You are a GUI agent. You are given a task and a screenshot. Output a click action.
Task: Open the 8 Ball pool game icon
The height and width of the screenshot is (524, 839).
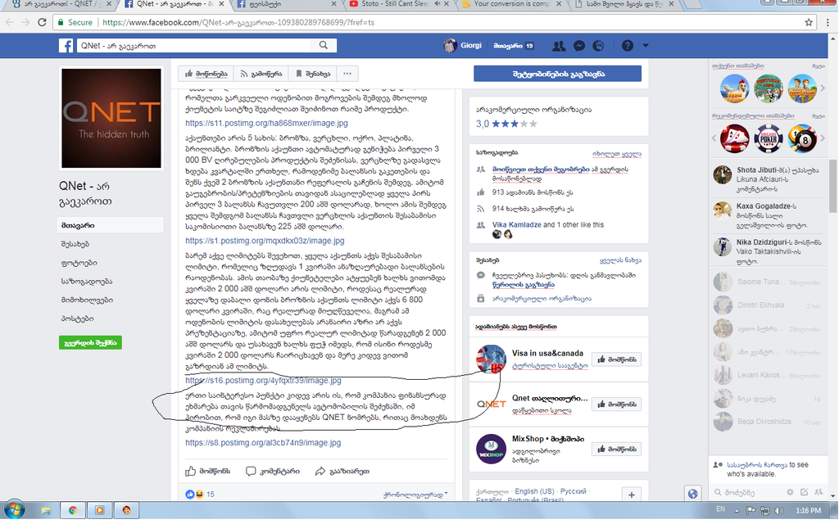pyautogui.click(x=802, y=138)
